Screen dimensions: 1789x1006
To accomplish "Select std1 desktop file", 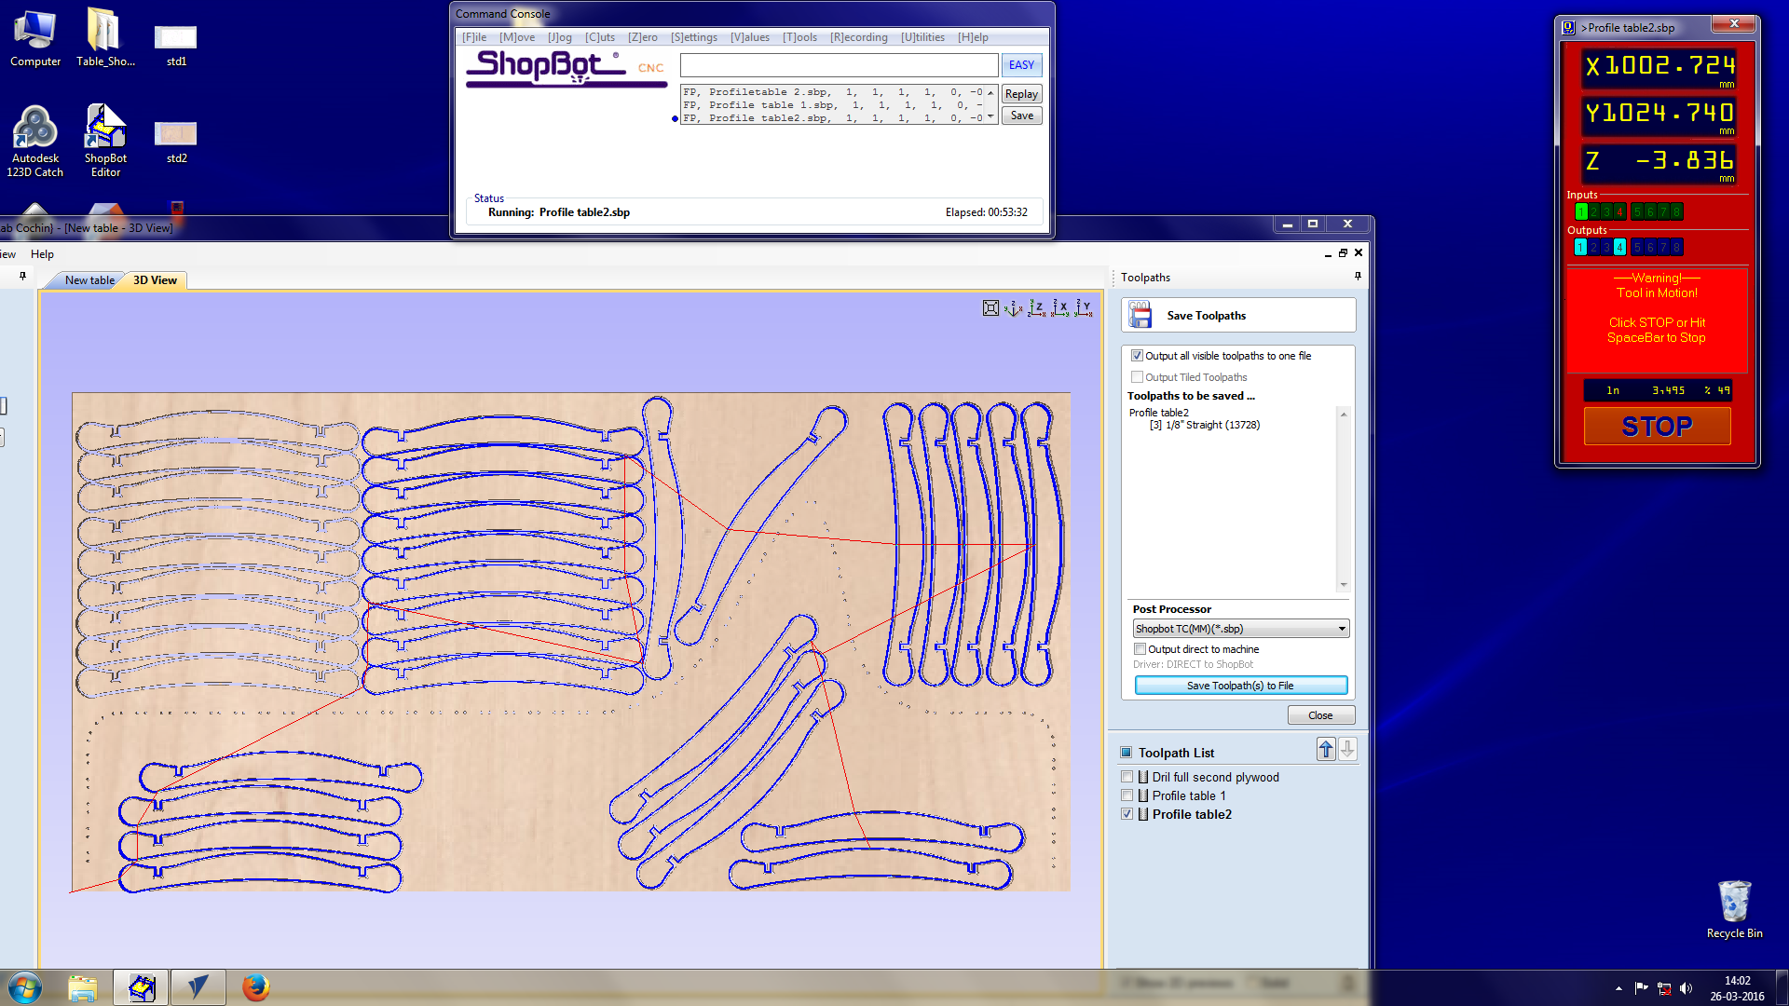I will pyautogui.click(x=176, y=46).
